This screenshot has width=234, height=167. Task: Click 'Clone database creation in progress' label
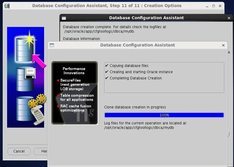point(135,107)
